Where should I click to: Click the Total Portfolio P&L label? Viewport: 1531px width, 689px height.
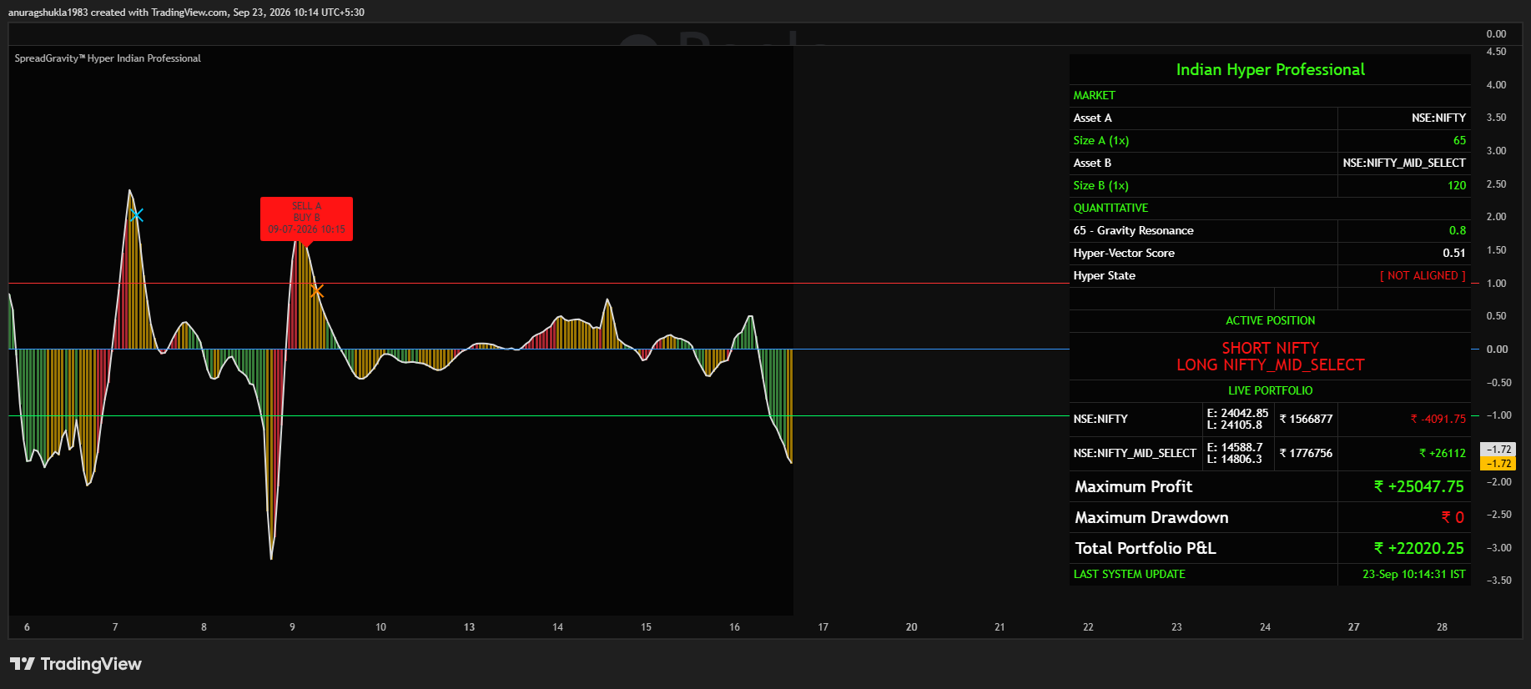tap(1145, 549)
